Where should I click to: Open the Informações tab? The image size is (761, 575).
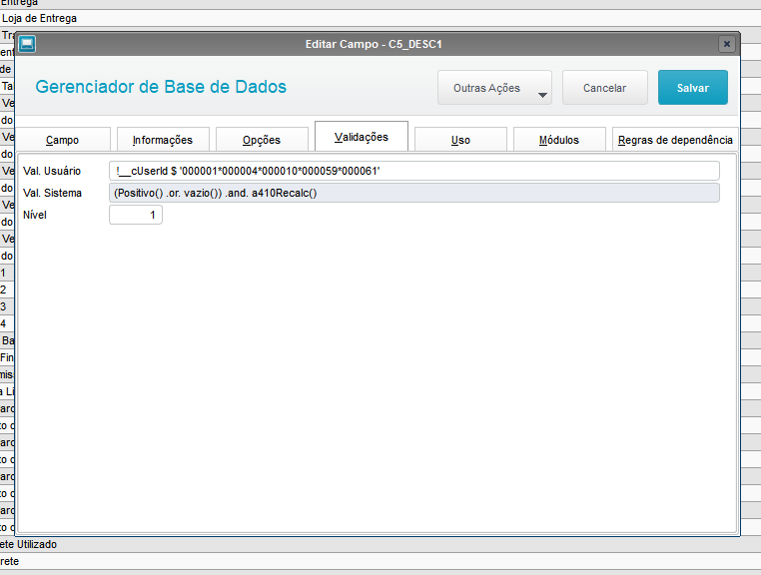[163, 140]
